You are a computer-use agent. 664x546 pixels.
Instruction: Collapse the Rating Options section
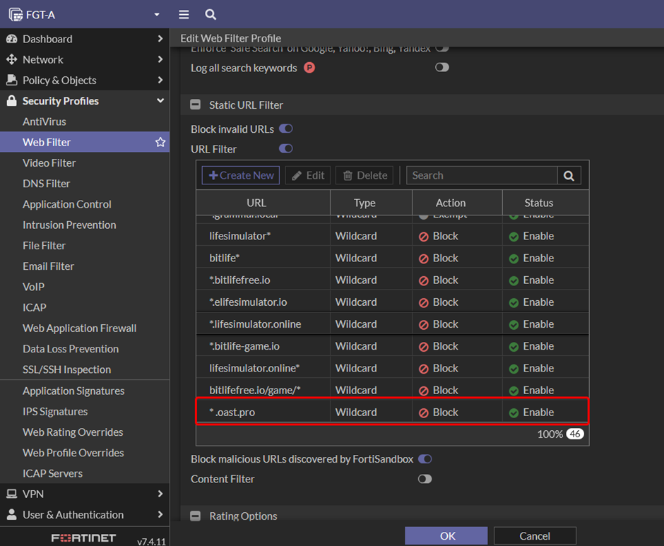[x=195, y=516]
